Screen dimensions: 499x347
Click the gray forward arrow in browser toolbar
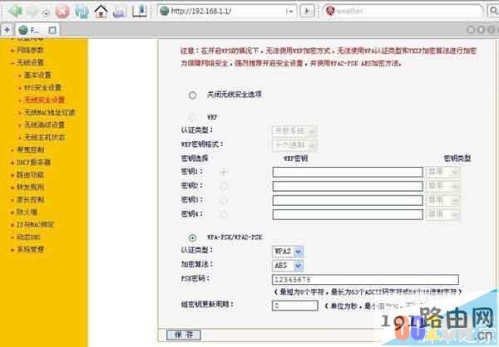pos(32,12)
